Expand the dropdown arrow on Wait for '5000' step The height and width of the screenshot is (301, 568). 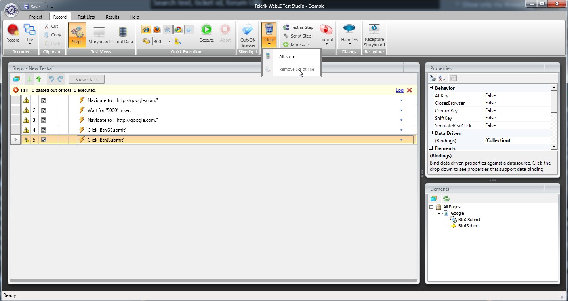[x=401, y=110]
